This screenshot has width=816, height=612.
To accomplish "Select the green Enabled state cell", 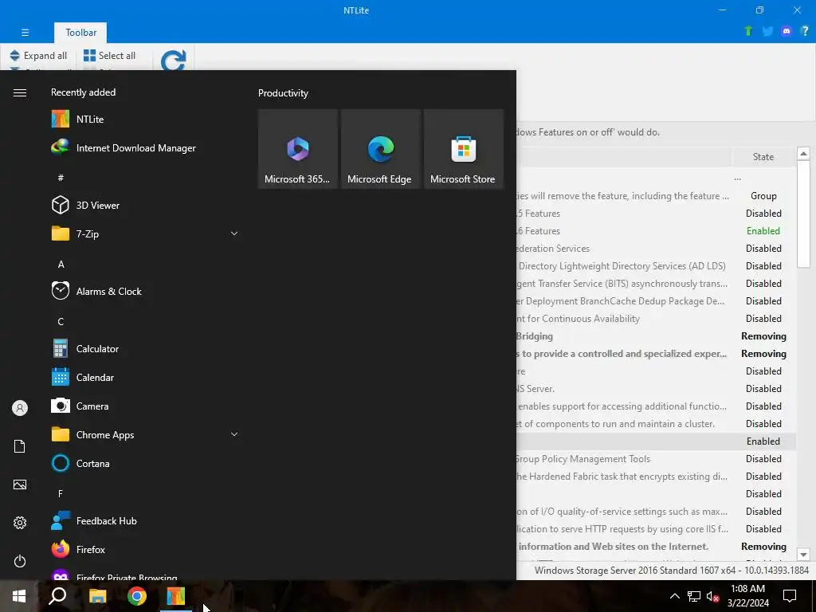I will tap(763, 230).
